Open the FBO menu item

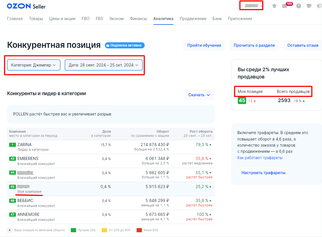point(85,19)
